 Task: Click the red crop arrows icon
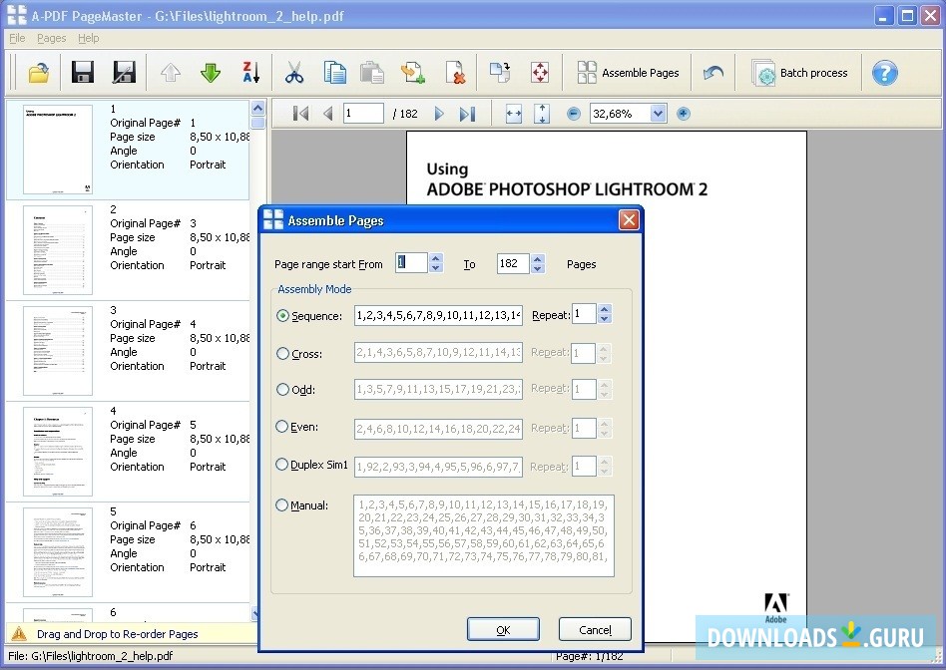click(x=540, y=73)
